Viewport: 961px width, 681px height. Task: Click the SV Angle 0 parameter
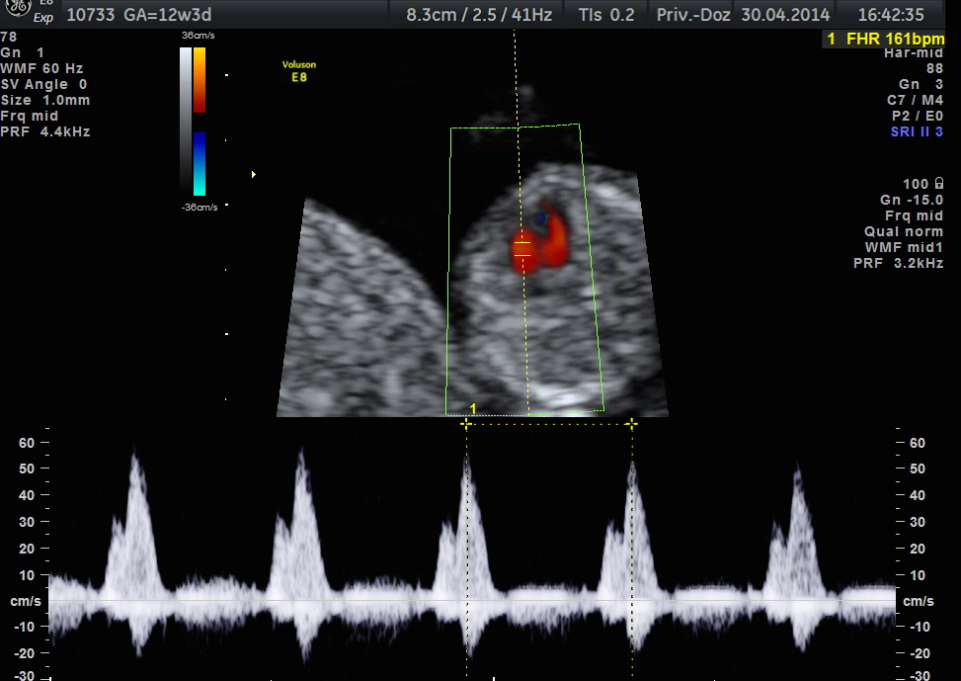pos(44,84)
